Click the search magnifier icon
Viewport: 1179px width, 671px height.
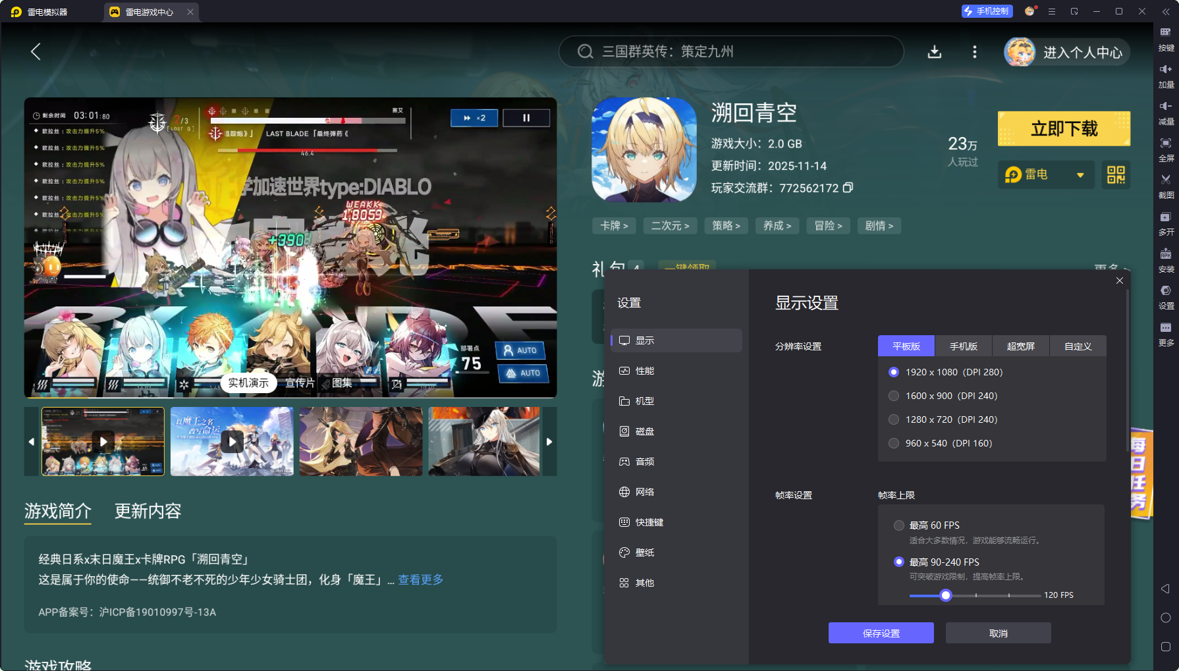pyautogui.click(x=585, y=51)
